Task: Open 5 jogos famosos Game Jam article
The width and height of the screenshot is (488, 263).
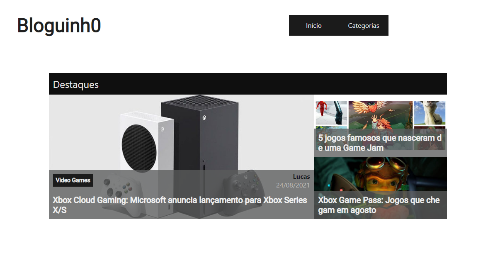Action: click(x=380, y=143)
